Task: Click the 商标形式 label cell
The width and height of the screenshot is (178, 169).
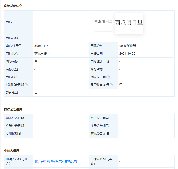Action: click(18, 77)
